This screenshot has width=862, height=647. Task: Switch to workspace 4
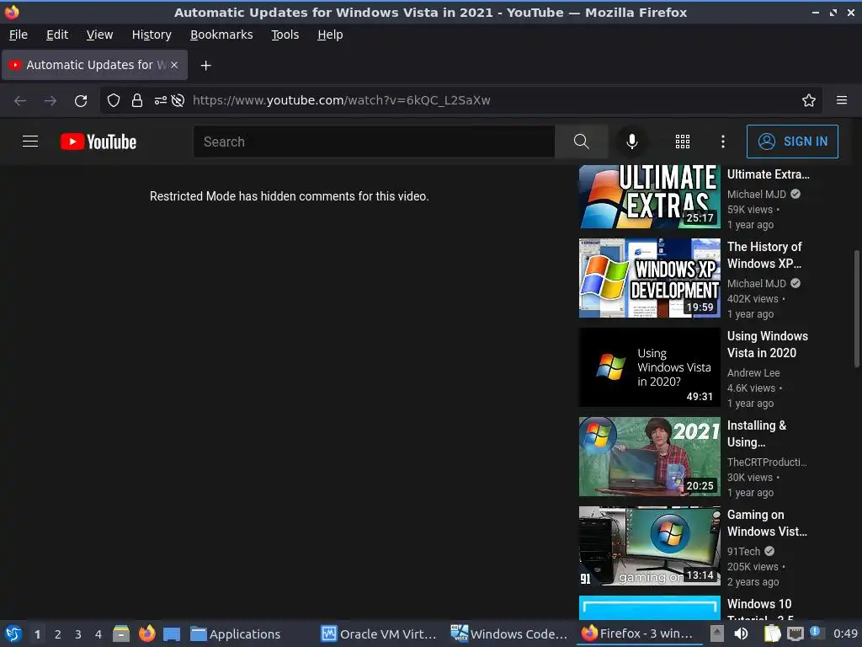pyautogui.click(x=98, y=634)
